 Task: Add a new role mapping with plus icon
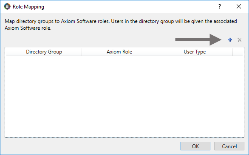point(230,39)
